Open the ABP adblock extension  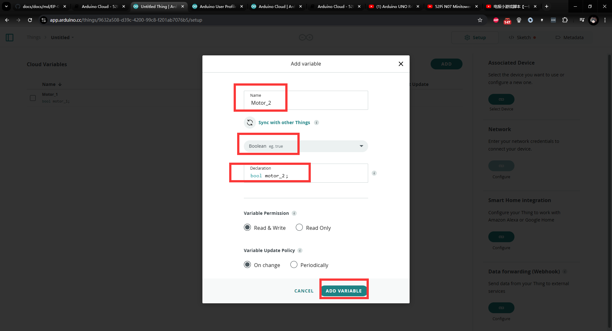pyautogui.click(x=496, y=20)
